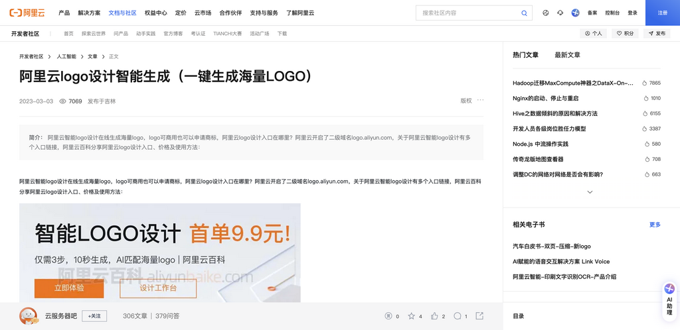Image resolution: width=680 pixels, height=330 pixels.
Task: Favorite the article with the star icon
Action: pos(411,316)
